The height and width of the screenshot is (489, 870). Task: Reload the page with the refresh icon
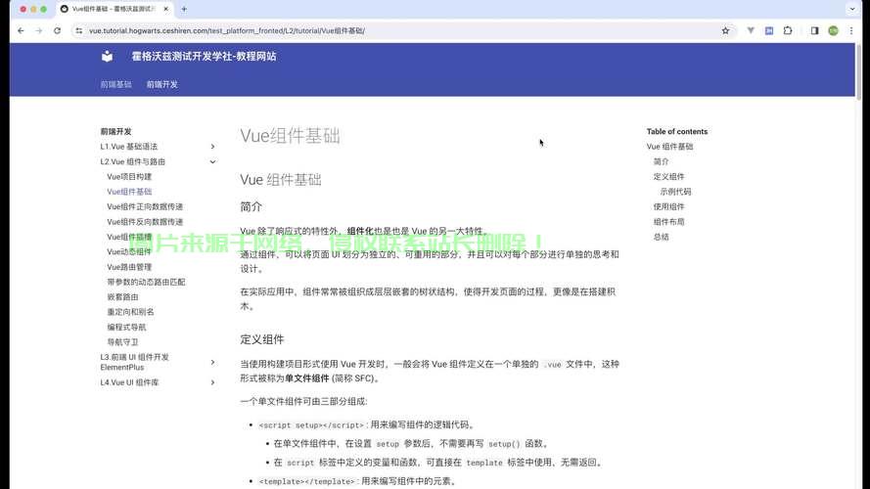click(x=57, y=30)
